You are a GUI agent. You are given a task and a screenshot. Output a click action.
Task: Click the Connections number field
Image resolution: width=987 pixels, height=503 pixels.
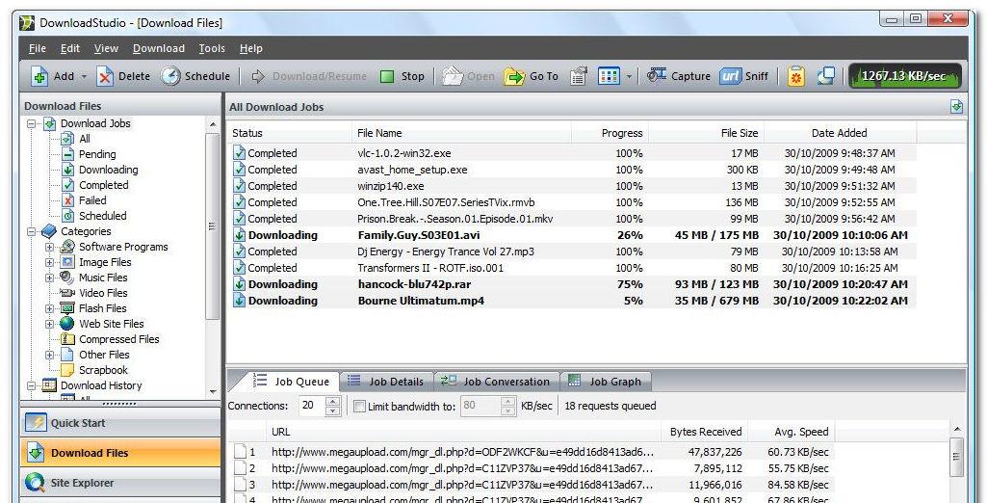pos(312,406)
